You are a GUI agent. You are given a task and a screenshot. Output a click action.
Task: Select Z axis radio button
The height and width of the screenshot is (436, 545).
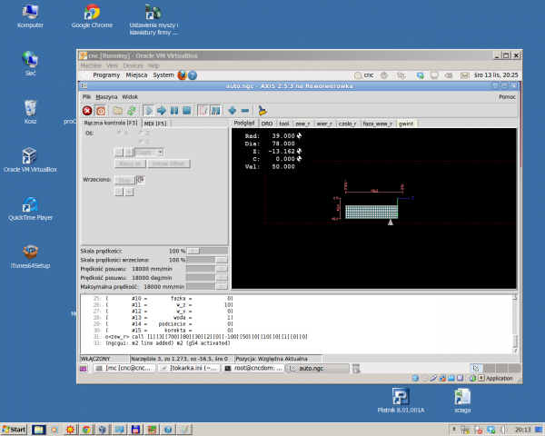(x=141, y=133)
